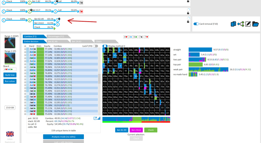
Task: Click the green Check button
Action: click(151, 130)
